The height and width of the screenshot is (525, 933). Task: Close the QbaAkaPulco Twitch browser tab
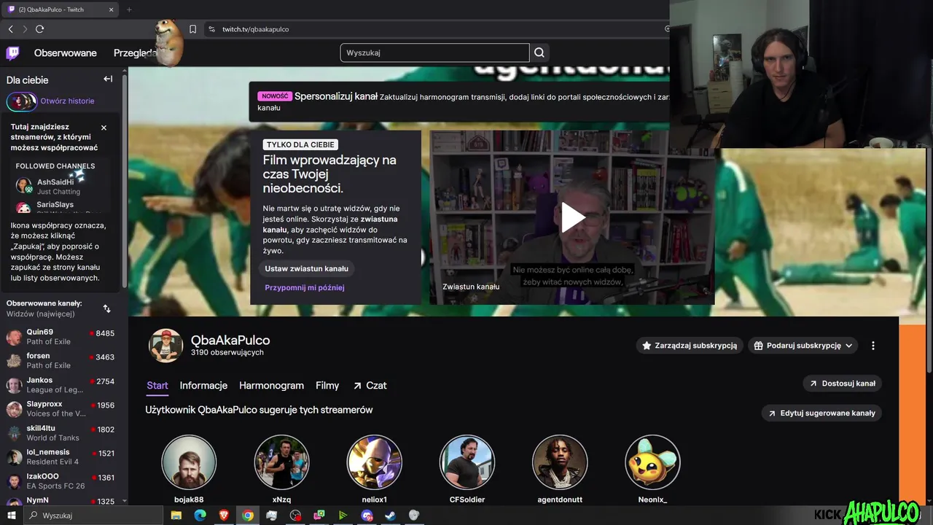(x=112, y=9)
